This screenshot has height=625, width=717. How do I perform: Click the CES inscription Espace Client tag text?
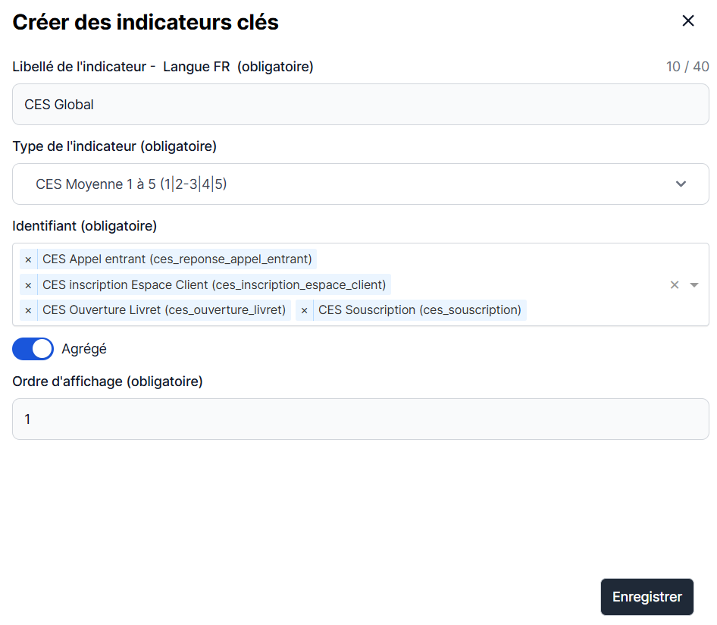click(214, 285)
